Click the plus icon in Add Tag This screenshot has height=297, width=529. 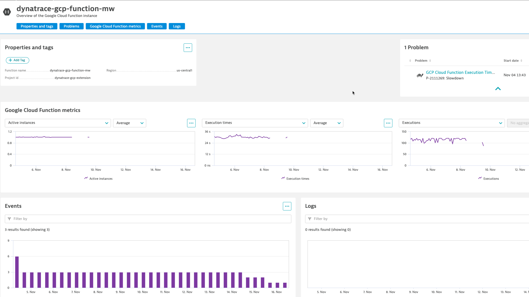click(x=10, y=60)
